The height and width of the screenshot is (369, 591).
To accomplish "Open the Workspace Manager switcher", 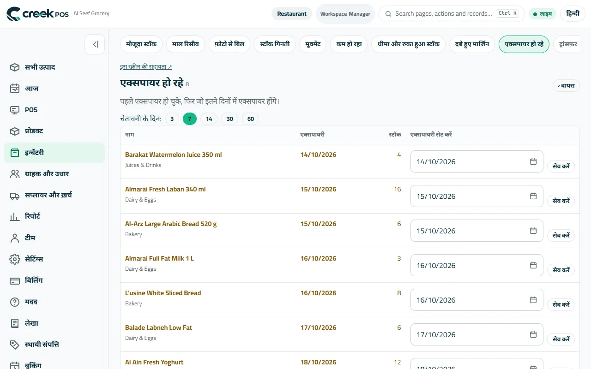I will click(x=345, y=14).
